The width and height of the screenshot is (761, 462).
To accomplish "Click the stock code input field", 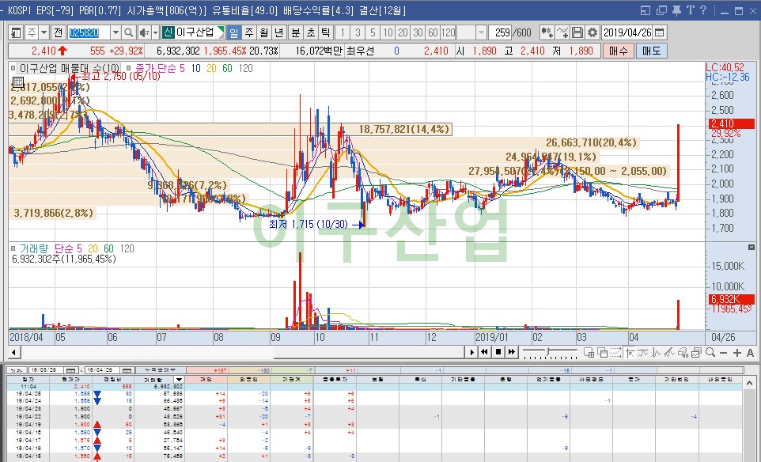I will (89, 32).
